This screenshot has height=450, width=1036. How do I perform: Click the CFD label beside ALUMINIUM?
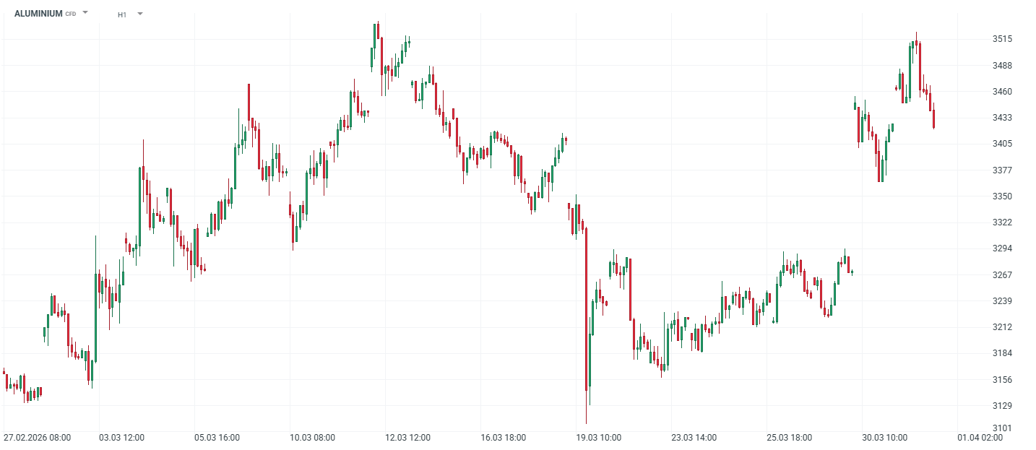coord(71,14)
